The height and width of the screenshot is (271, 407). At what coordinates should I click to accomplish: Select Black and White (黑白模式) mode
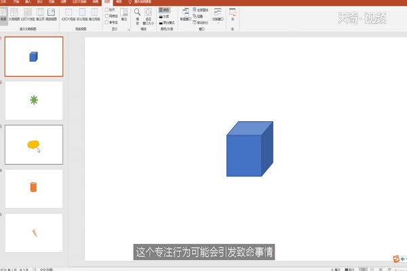pyautogui.click(x=163, y=22)
